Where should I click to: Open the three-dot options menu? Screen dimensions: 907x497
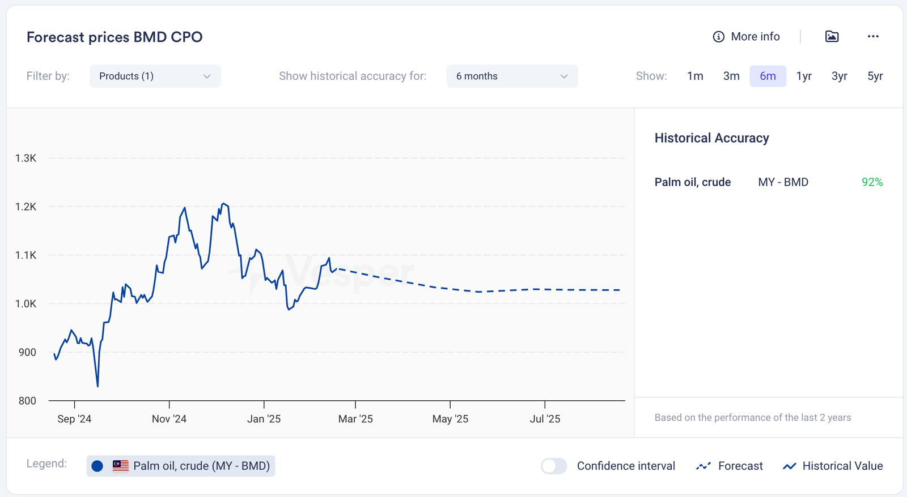[873, 37]
